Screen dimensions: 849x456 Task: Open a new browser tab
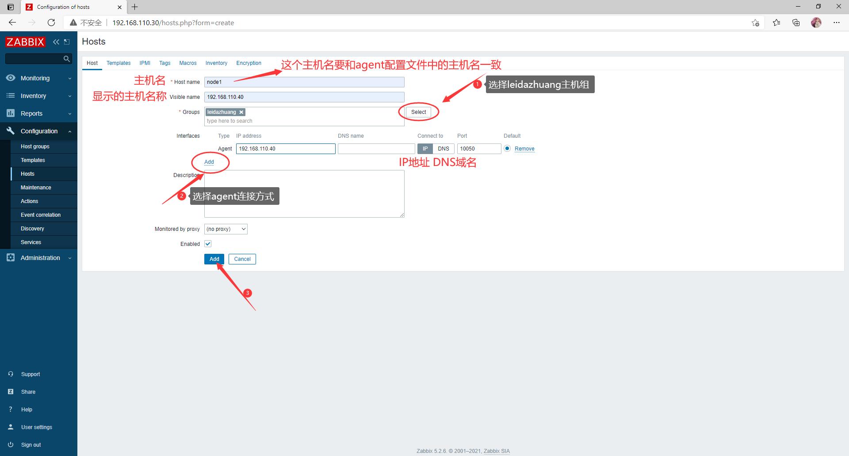point(134,7)
